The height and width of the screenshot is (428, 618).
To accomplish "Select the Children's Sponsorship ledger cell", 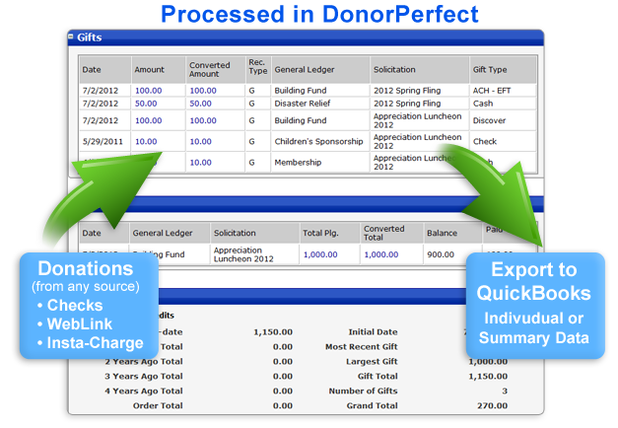I will [318, 141].
